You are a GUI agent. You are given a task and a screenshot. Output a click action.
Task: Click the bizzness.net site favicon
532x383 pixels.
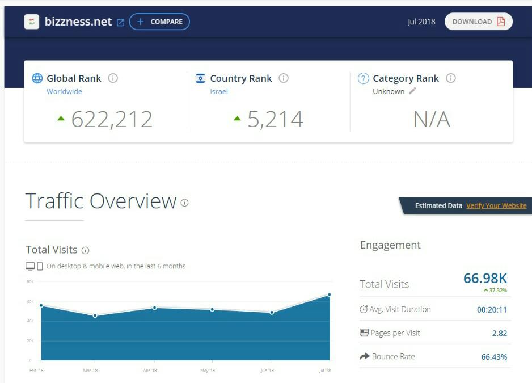[x=32, y=22]
